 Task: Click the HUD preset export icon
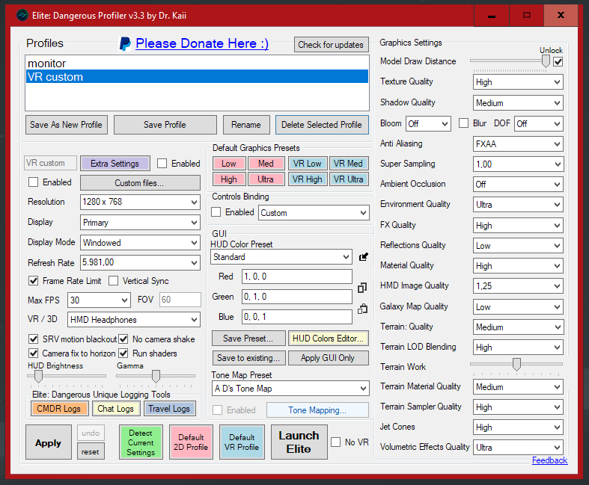tap(363, 257)
